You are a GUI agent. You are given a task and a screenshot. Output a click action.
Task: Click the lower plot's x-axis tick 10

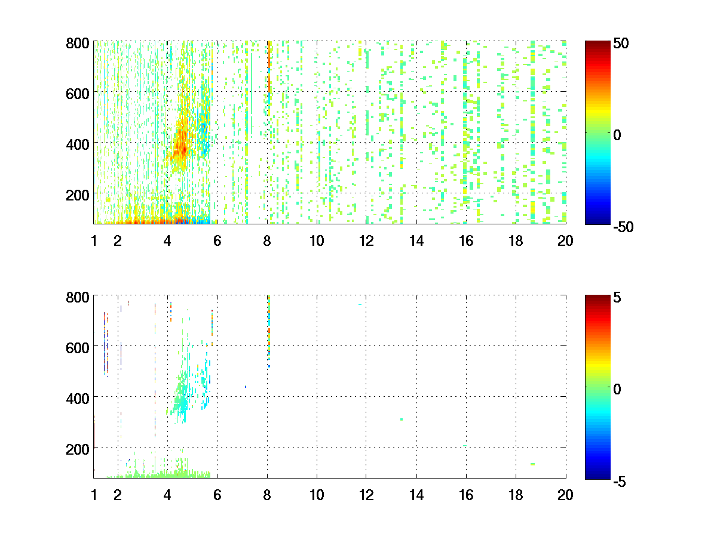coord(317,495)
